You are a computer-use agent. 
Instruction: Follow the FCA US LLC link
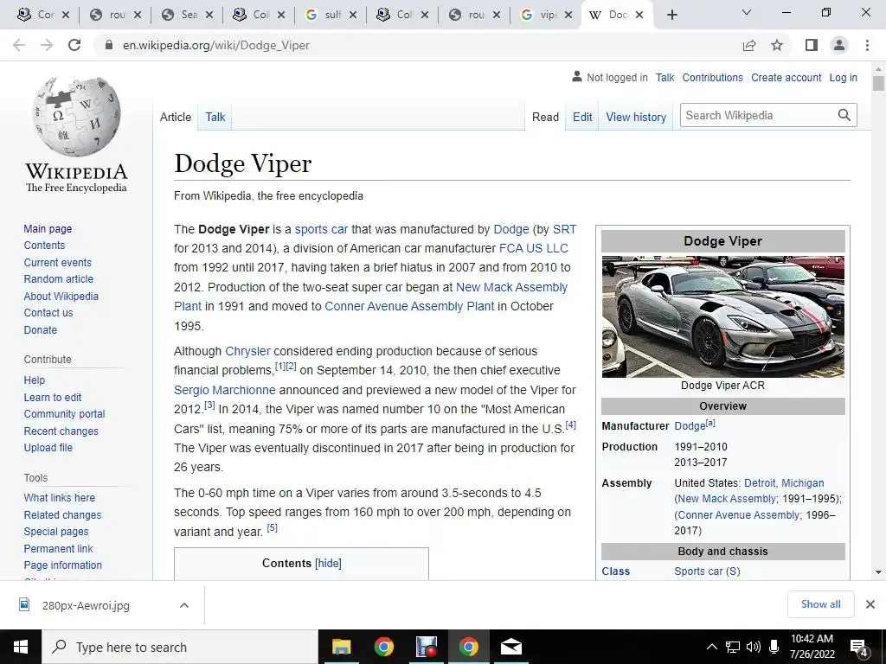tap(533, 248)
